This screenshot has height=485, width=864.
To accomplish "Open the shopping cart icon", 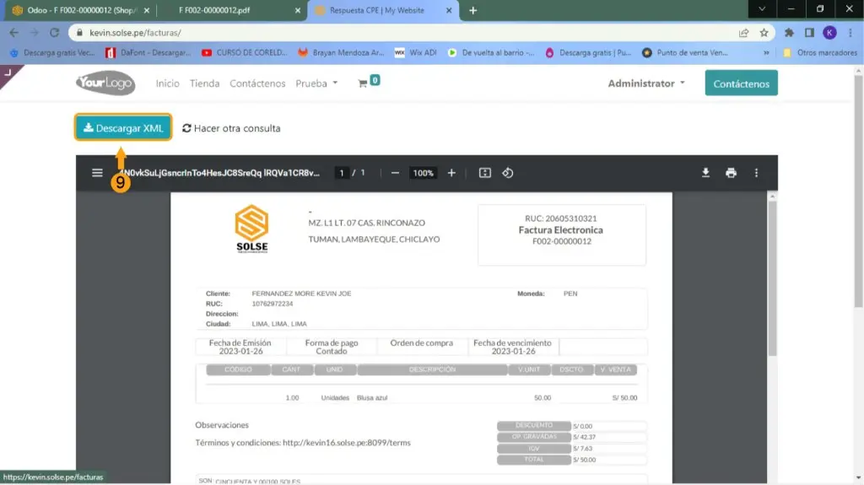I will point(363,84).
